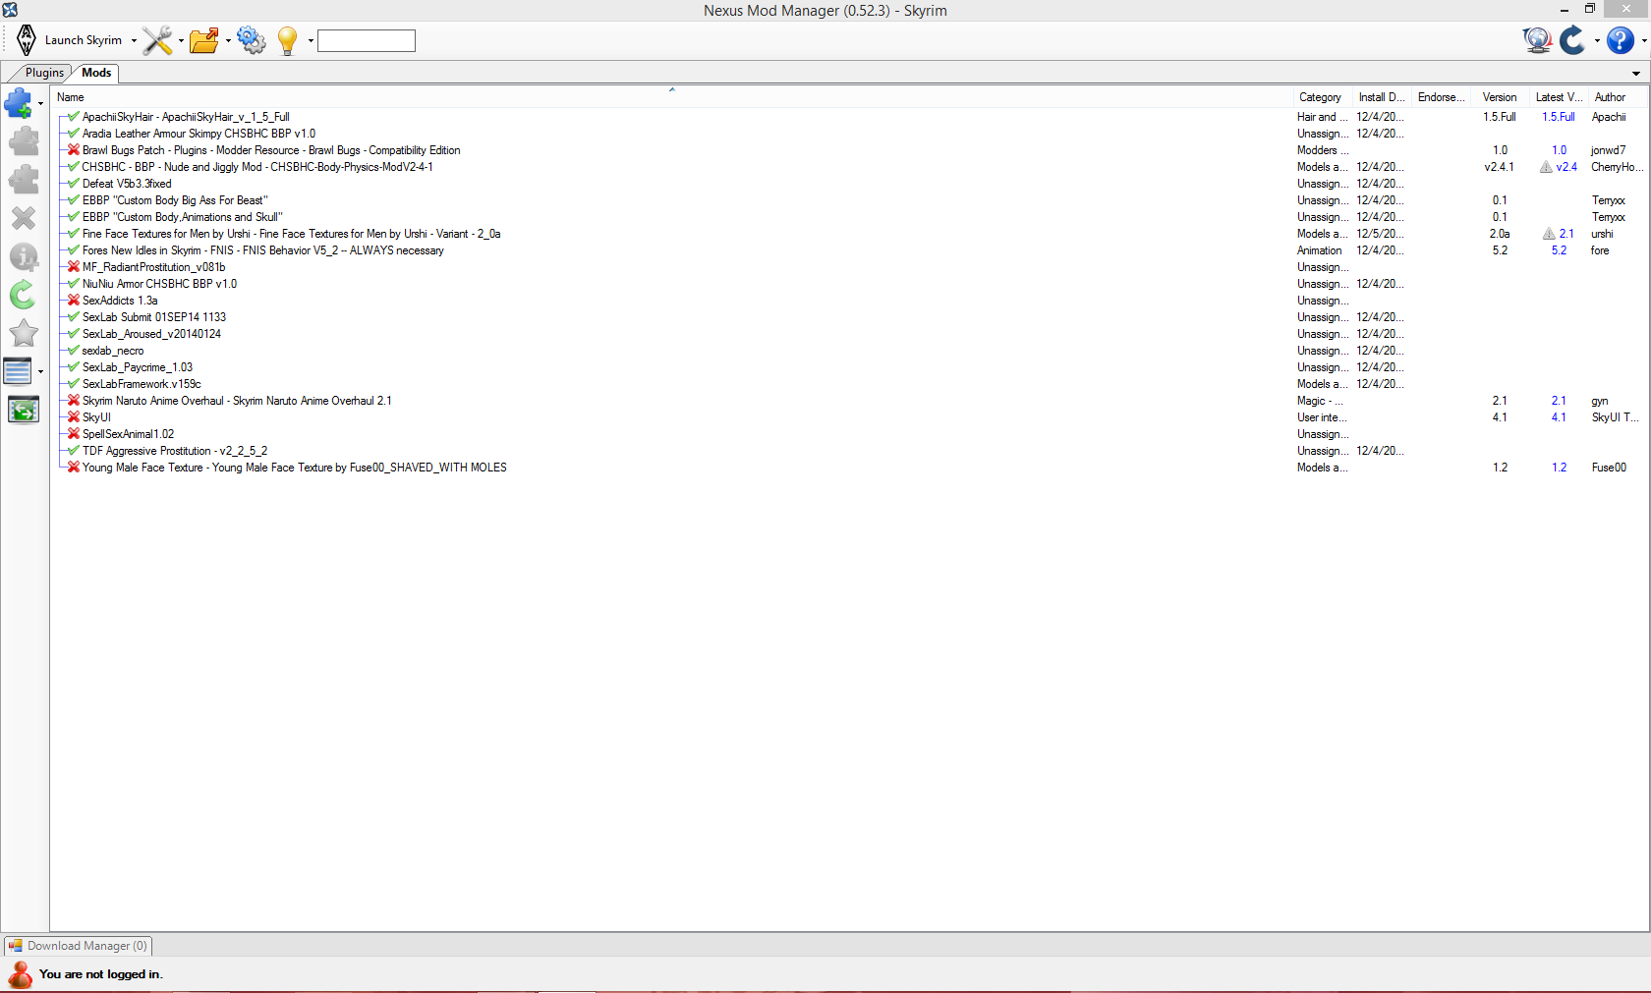Image resolution: width=1651 pixels, height=993 pixels.
Task: Sort by the Latest Version column header
Action: [x=1559, y=97]
